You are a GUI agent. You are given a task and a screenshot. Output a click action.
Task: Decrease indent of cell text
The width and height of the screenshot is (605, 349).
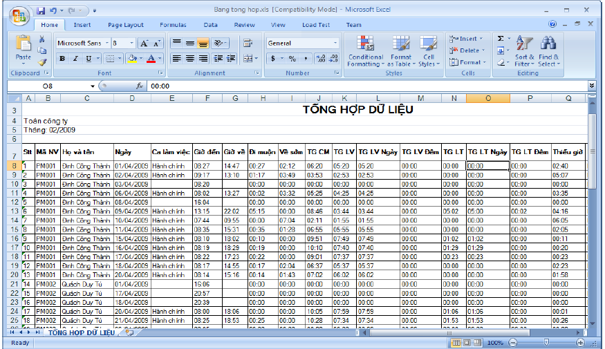coord(218,59)
